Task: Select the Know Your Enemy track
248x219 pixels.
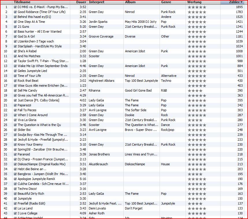Action: (x=30, y=144)
